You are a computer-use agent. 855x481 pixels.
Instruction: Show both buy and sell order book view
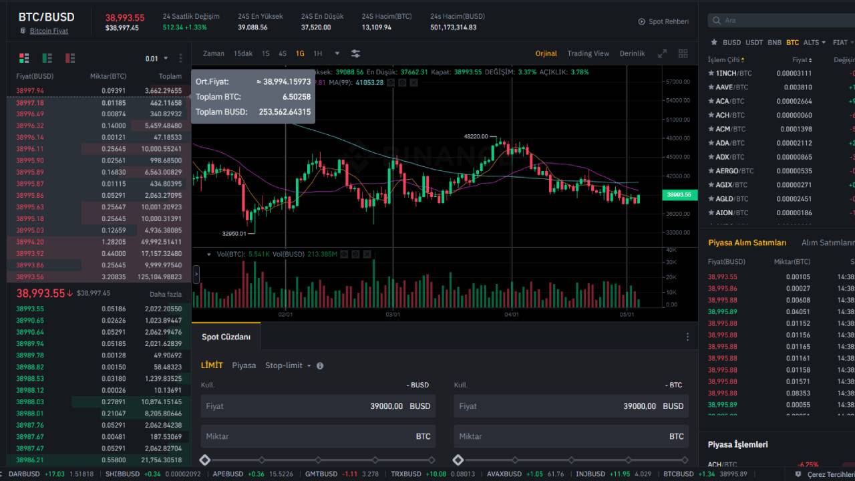[x=24, y=58]
